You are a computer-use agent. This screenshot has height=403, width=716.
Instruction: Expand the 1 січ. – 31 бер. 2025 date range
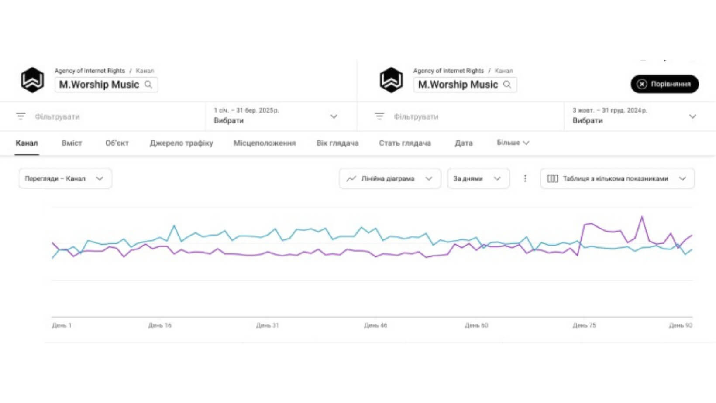[334, 116]
